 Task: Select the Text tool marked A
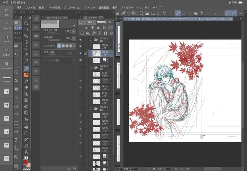(x=26, y=152)
